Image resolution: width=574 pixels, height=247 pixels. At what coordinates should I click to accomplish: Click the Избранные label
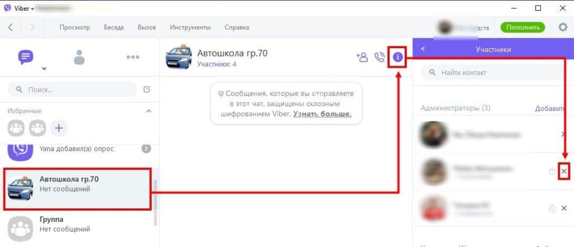[x=25, y=111]
